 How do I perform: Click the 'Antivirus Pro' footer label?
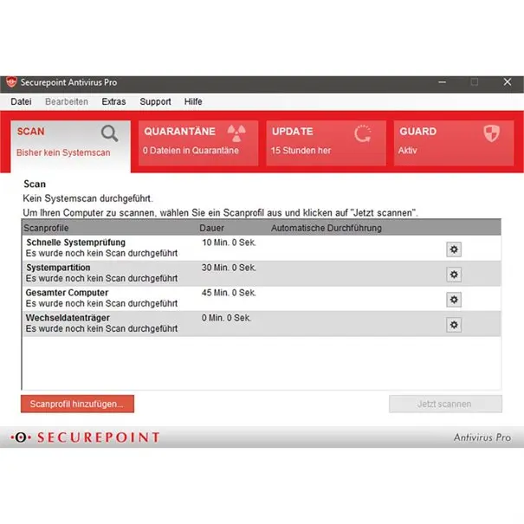point(482,437)
